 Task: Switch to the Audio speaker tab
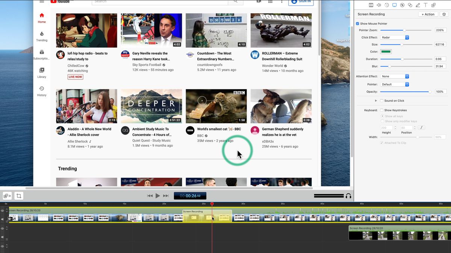379,5
